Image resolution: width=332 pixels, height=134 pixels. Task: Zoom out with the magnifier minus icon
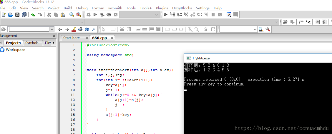(x=197, y=29)
